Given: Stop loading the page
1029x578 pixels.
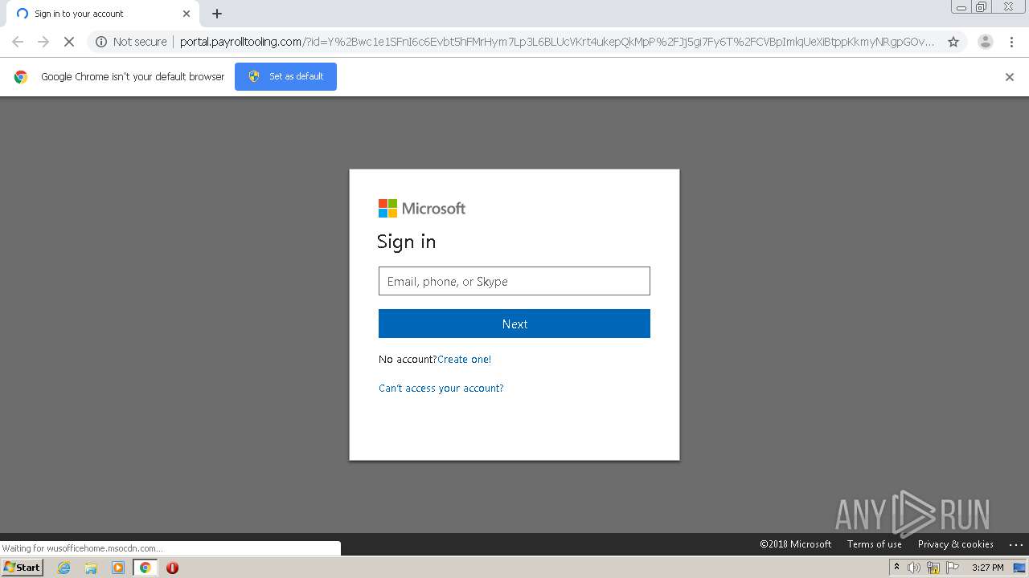Looking at the screenshot, I should click(x=69, y=42).
